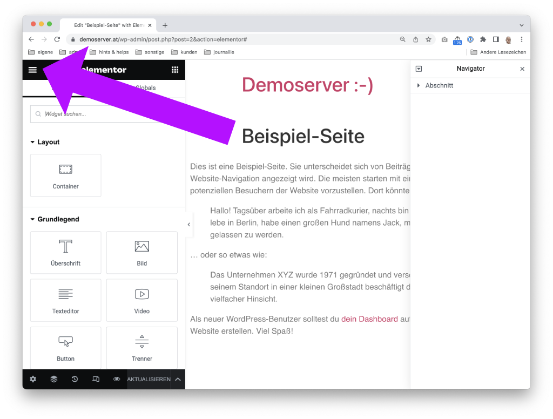Hide the Elementor panel with side arrow
Screen dimensions: 553x419
point(189,224)
